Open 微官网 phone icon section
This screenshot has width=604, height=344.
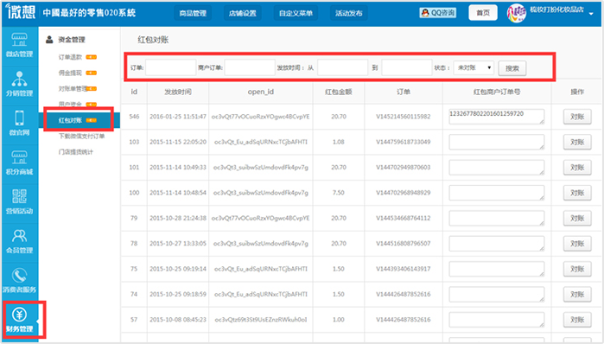19,124
